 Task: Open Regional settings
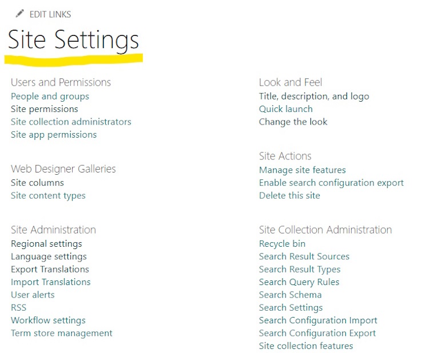(46, 244)
